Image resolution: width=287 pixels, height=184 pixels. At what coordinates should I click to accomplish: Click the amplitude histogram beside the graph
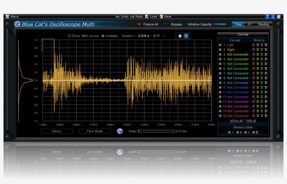[x=25, y=80]
